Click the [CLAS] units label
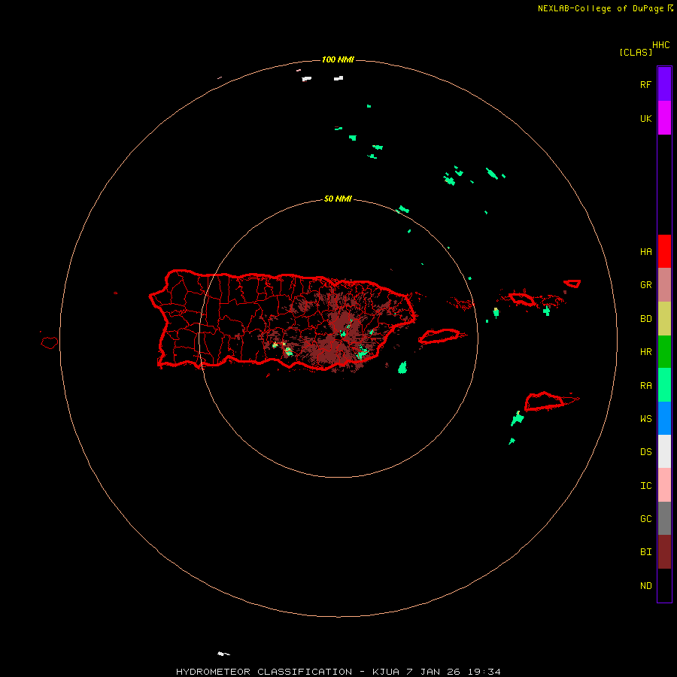The image size is (677, 677). (x=636, y=52)
